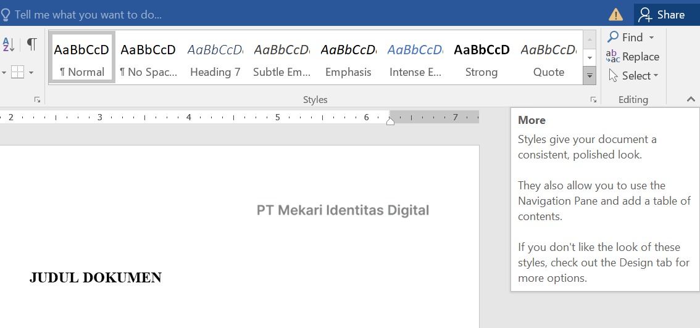
Task: Apply the Intense Emphasis style
Action: 415,57
